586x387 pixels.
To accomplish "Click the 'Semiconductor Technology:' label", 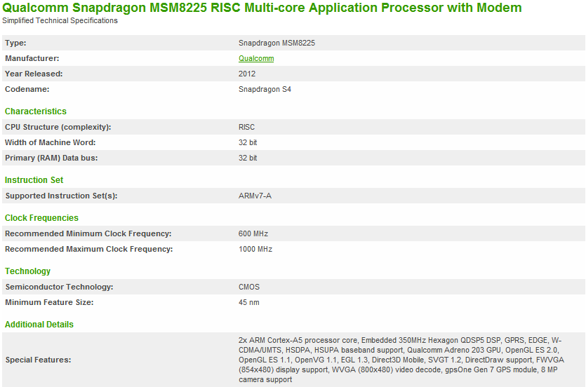I will point(59,287).
